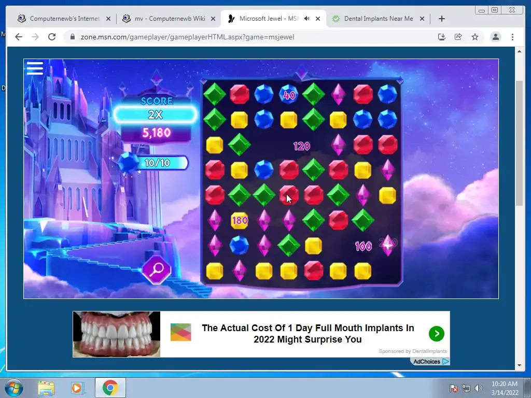This screenshot has width=531, height=398.
Task: Click the purple gem in the top row
Action: [x=338, y=94]
